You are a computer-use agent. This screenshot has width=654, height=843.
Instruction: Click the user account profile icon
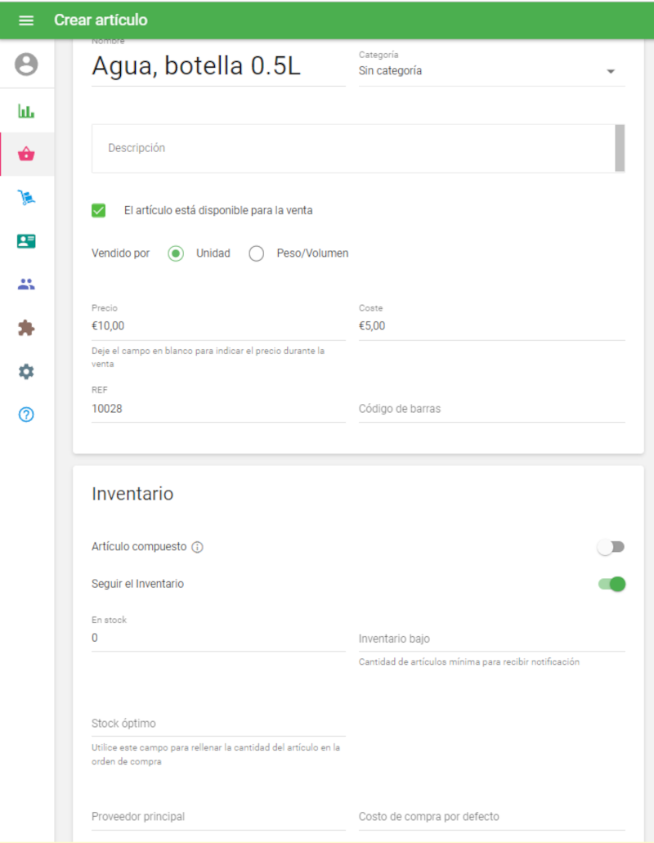tap(26, 65)
